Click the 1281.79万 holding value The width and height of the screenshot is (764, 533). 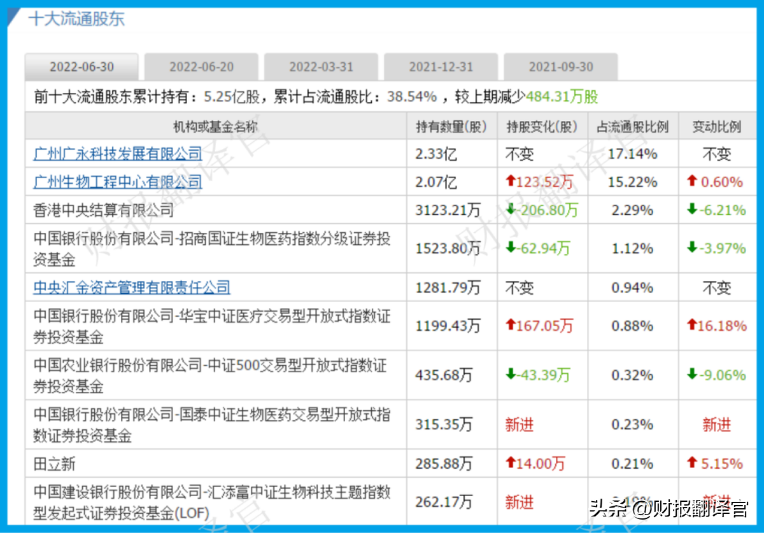(448, 287)
